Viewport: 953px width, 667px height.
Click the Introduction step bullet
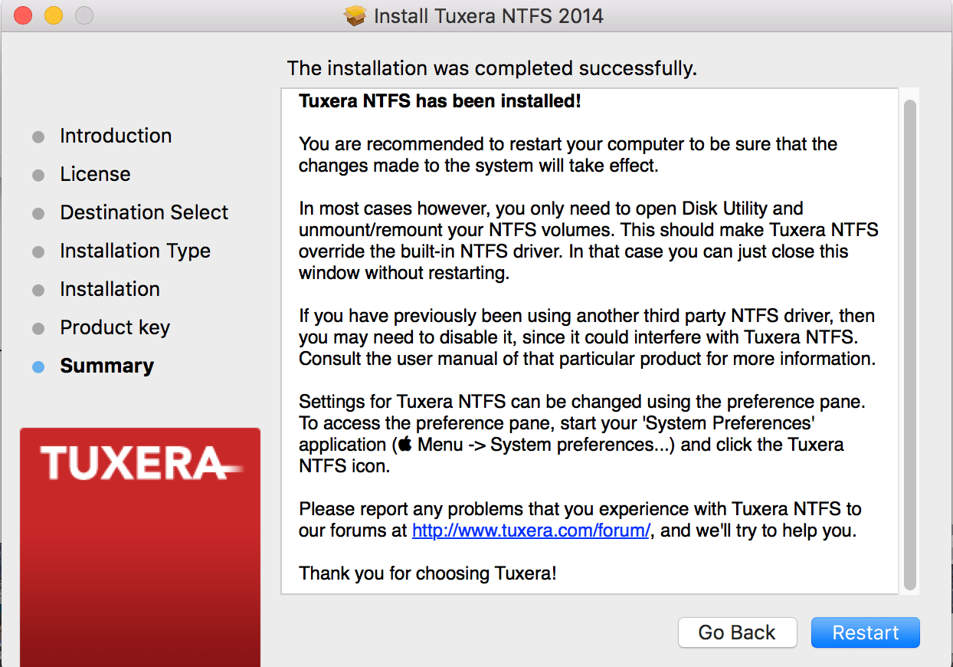pyautogui.click(x=38, y=137)
